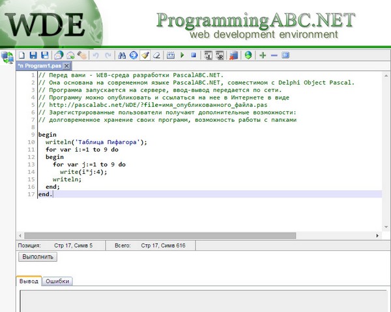
Task: Click vertical scrollbar down arrow in editor
Action: point(386,227)
